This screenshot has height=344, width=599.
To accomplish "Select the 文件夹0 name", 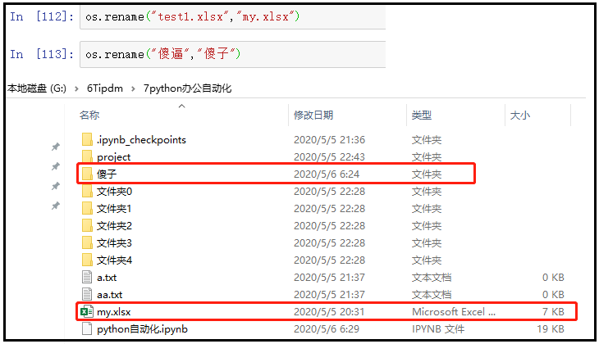I will tap(114, 191).
